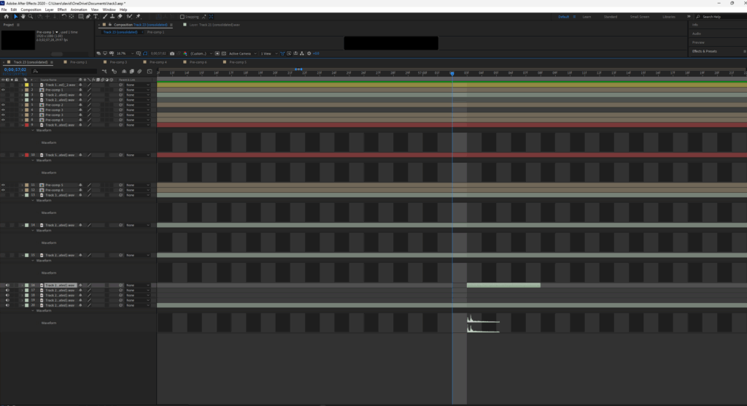Click the composition flowchart icon in viewer
Image resolution: width=747 pixels, height=406 pixels.
[x=301, y=53]
